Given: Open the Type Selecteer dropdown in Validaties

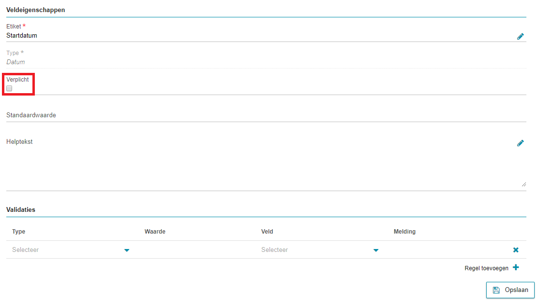Looking at the screenshot, I should click(71, 250).
